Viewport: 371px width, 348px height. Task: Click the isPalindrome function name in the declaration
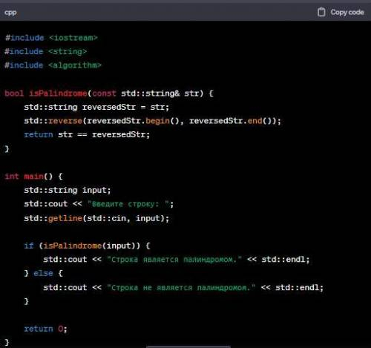(59, 93)
